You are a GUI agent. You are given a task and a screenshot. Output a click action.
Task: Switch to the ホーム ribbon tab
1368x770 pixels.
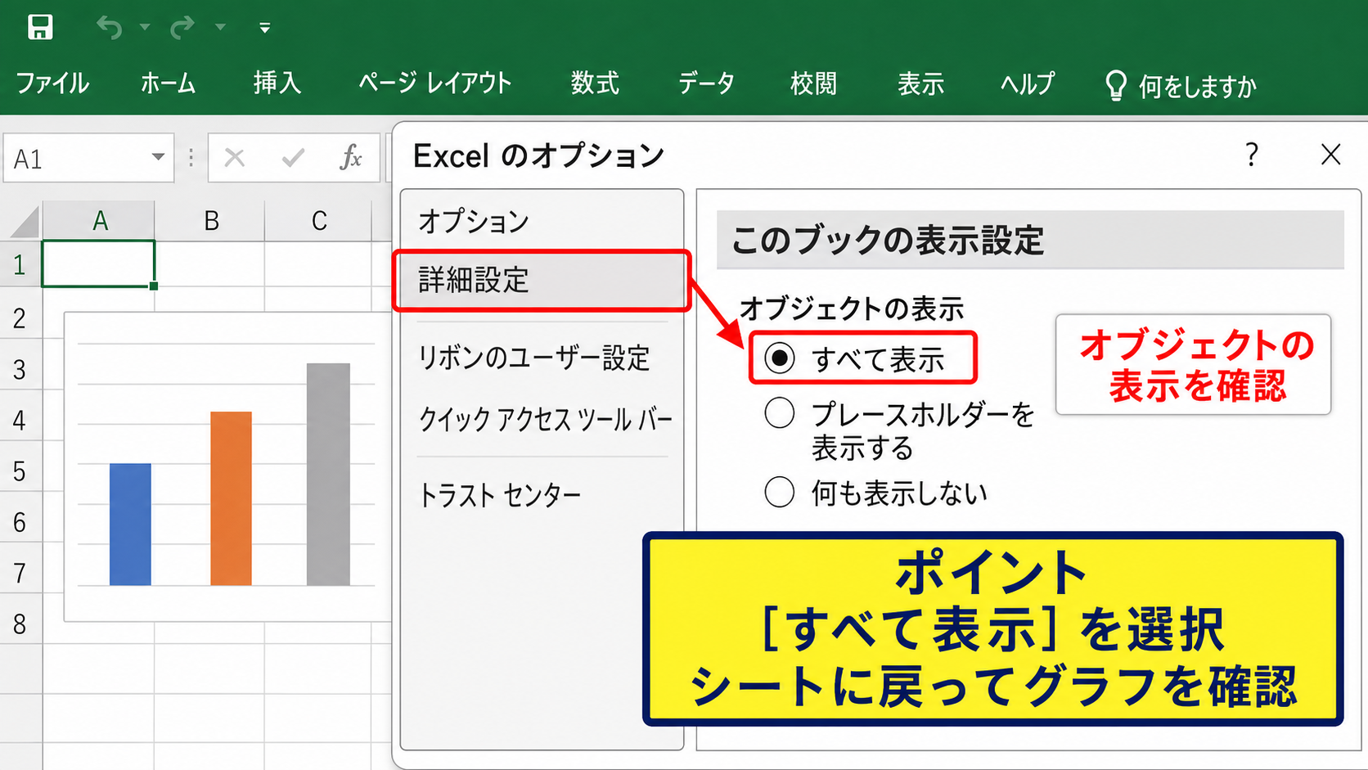(168, 83)
